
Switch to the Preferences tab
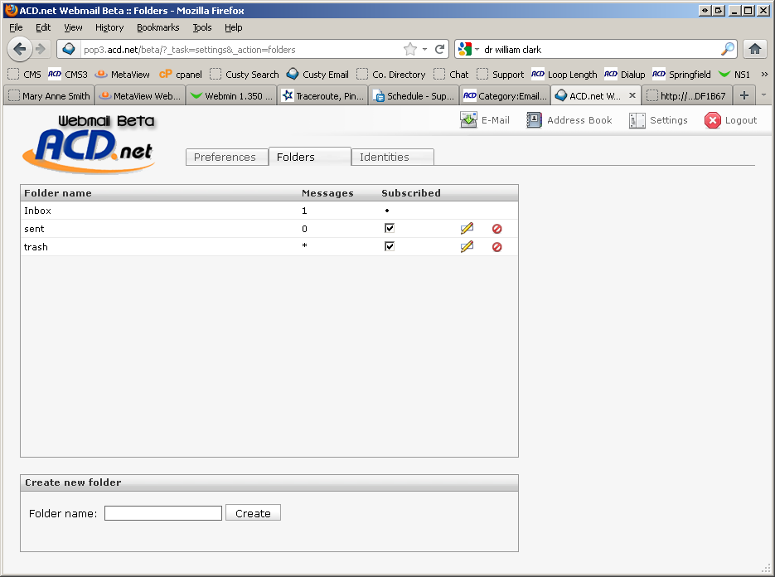(227, 157)
